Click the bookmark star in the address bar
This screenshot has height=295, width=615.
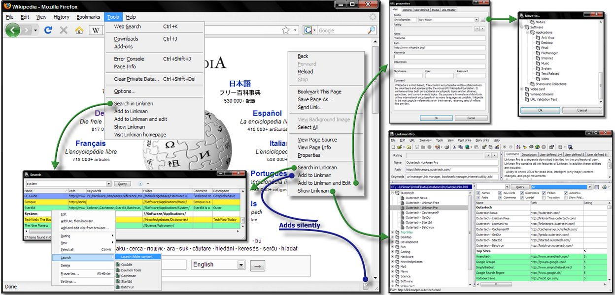click(286, 30)
